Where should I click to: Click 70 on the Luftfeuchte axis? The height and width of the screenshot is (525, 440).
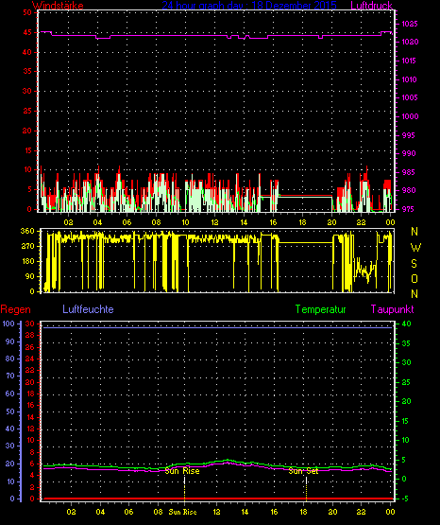pyautogui.click(x=10, y=376)
